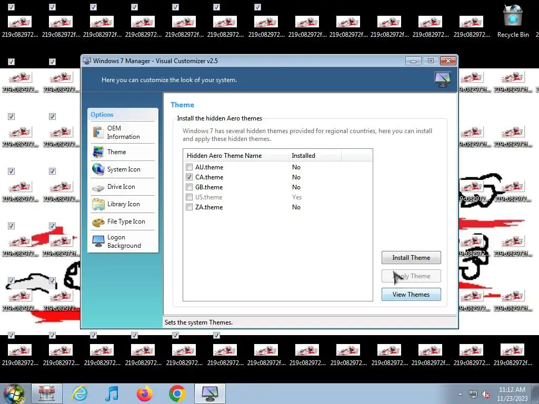This screenshot has width=539, height=404.
Task: Launch Firefox from the taskbar
Action: (x=144, y=393)
